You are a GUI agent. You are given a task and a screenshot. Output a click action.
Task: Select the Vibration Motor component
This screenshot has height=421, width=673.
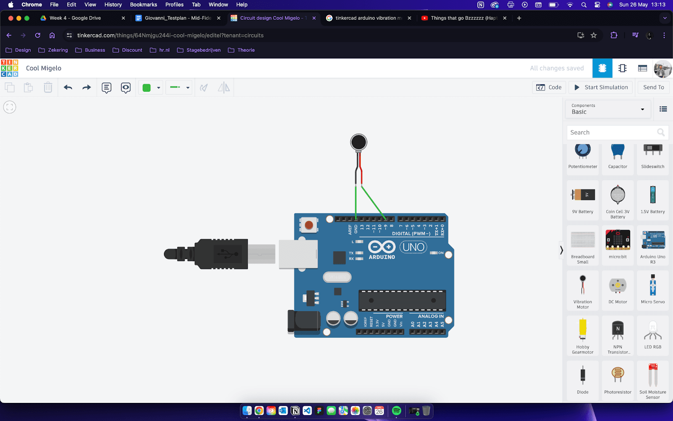click(x=583, y=290)
